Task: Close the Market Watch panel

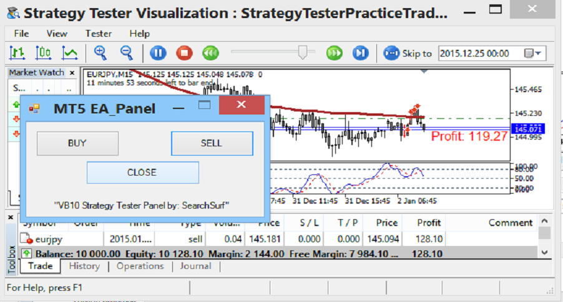Action: pyautogui.click(x=72, y=73)
